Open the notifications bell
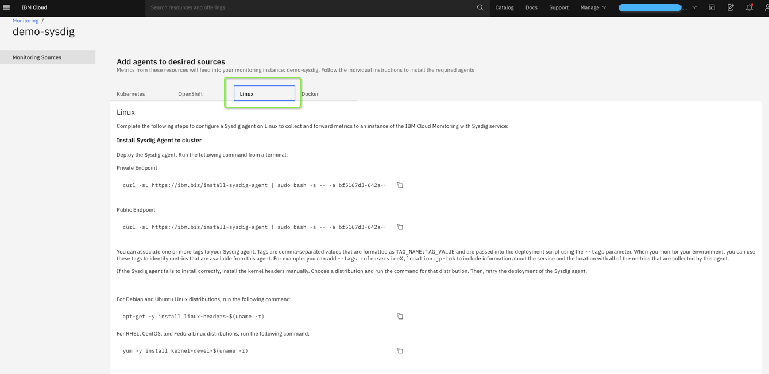The image size is (769, 374). [749, 7]
